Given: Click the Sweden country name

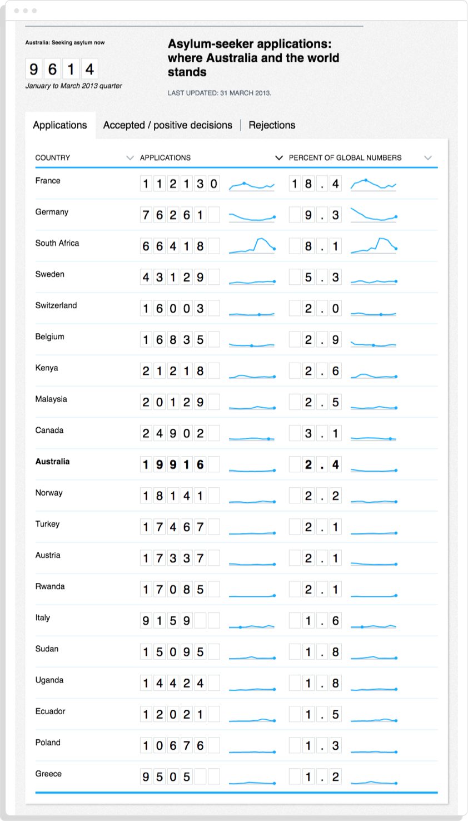Looking at the screenshot, I should [x=49, y=274].
